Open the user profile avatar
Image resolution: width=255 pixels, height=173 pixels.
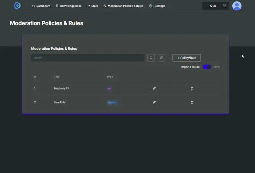coord(237,6)
